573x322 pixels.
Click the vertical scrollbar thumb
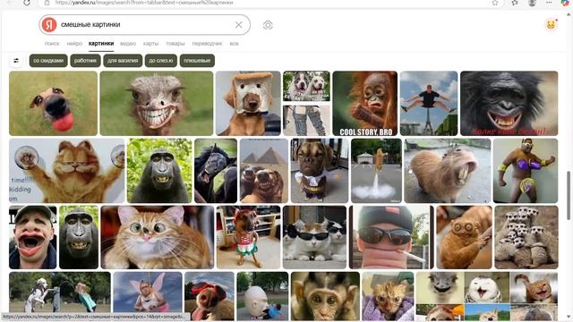pos(569,196)
